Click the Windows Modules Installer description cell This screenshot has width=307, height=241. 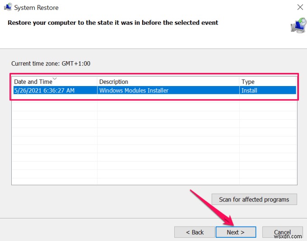(168, 90)
